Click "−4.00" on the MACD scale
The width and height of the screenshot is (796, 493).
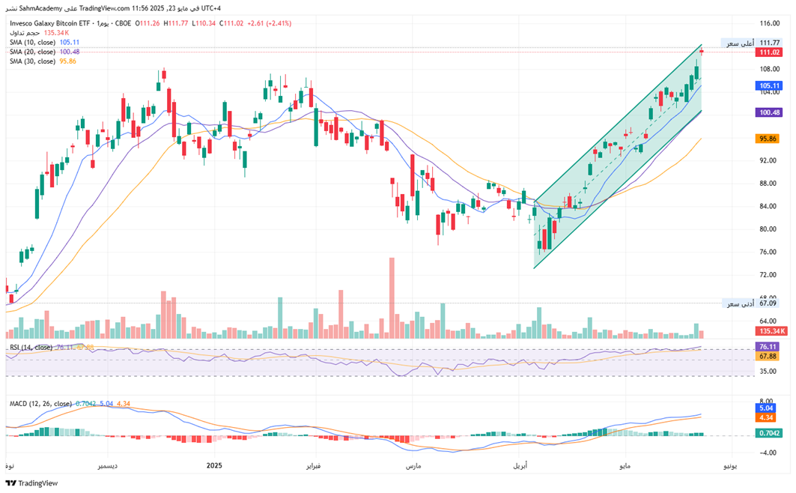coord(767,453)
